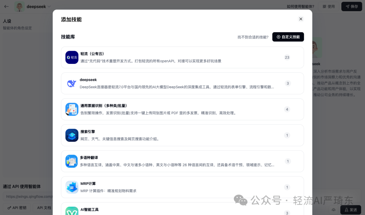
Task: Click the MRP计算 skill icon
Action: tap(72, 187)
